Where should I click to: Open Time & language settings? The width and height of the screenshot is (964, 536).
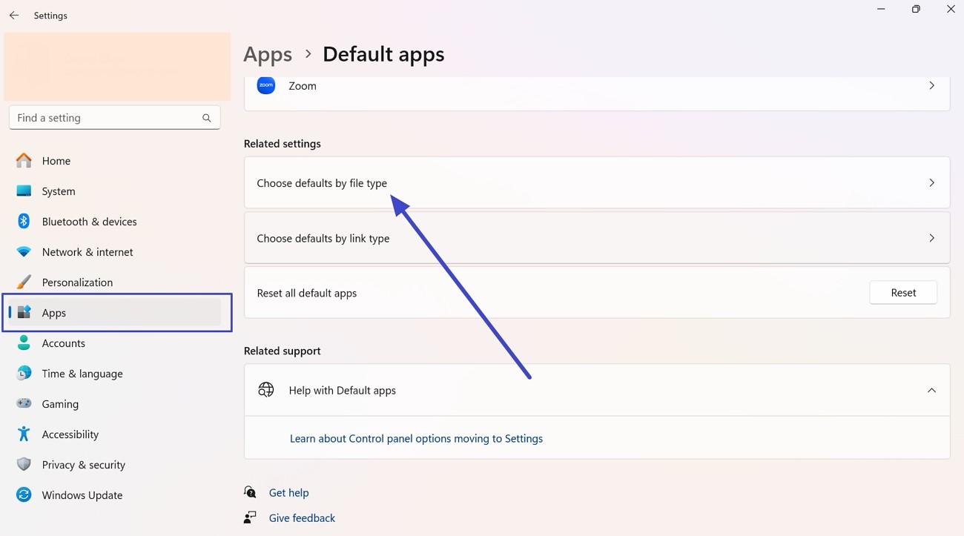pyautogui.click(x=82, y=374)
